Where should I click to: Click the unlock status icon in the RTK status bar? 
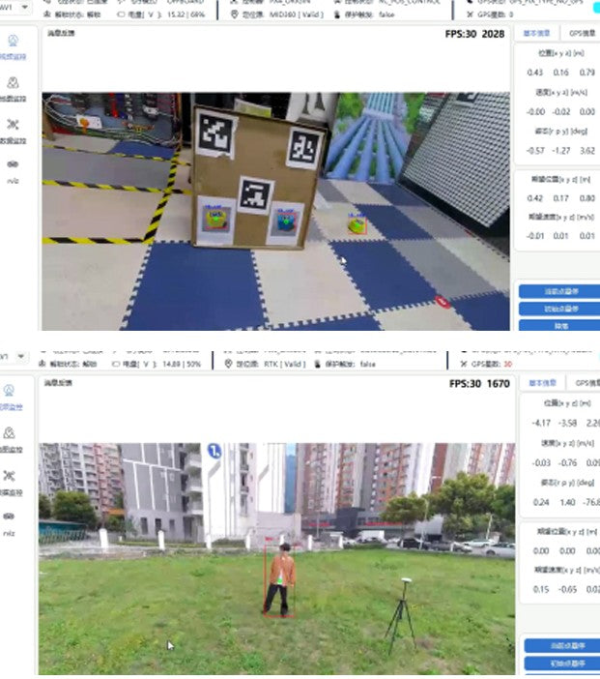coord(43,364)
